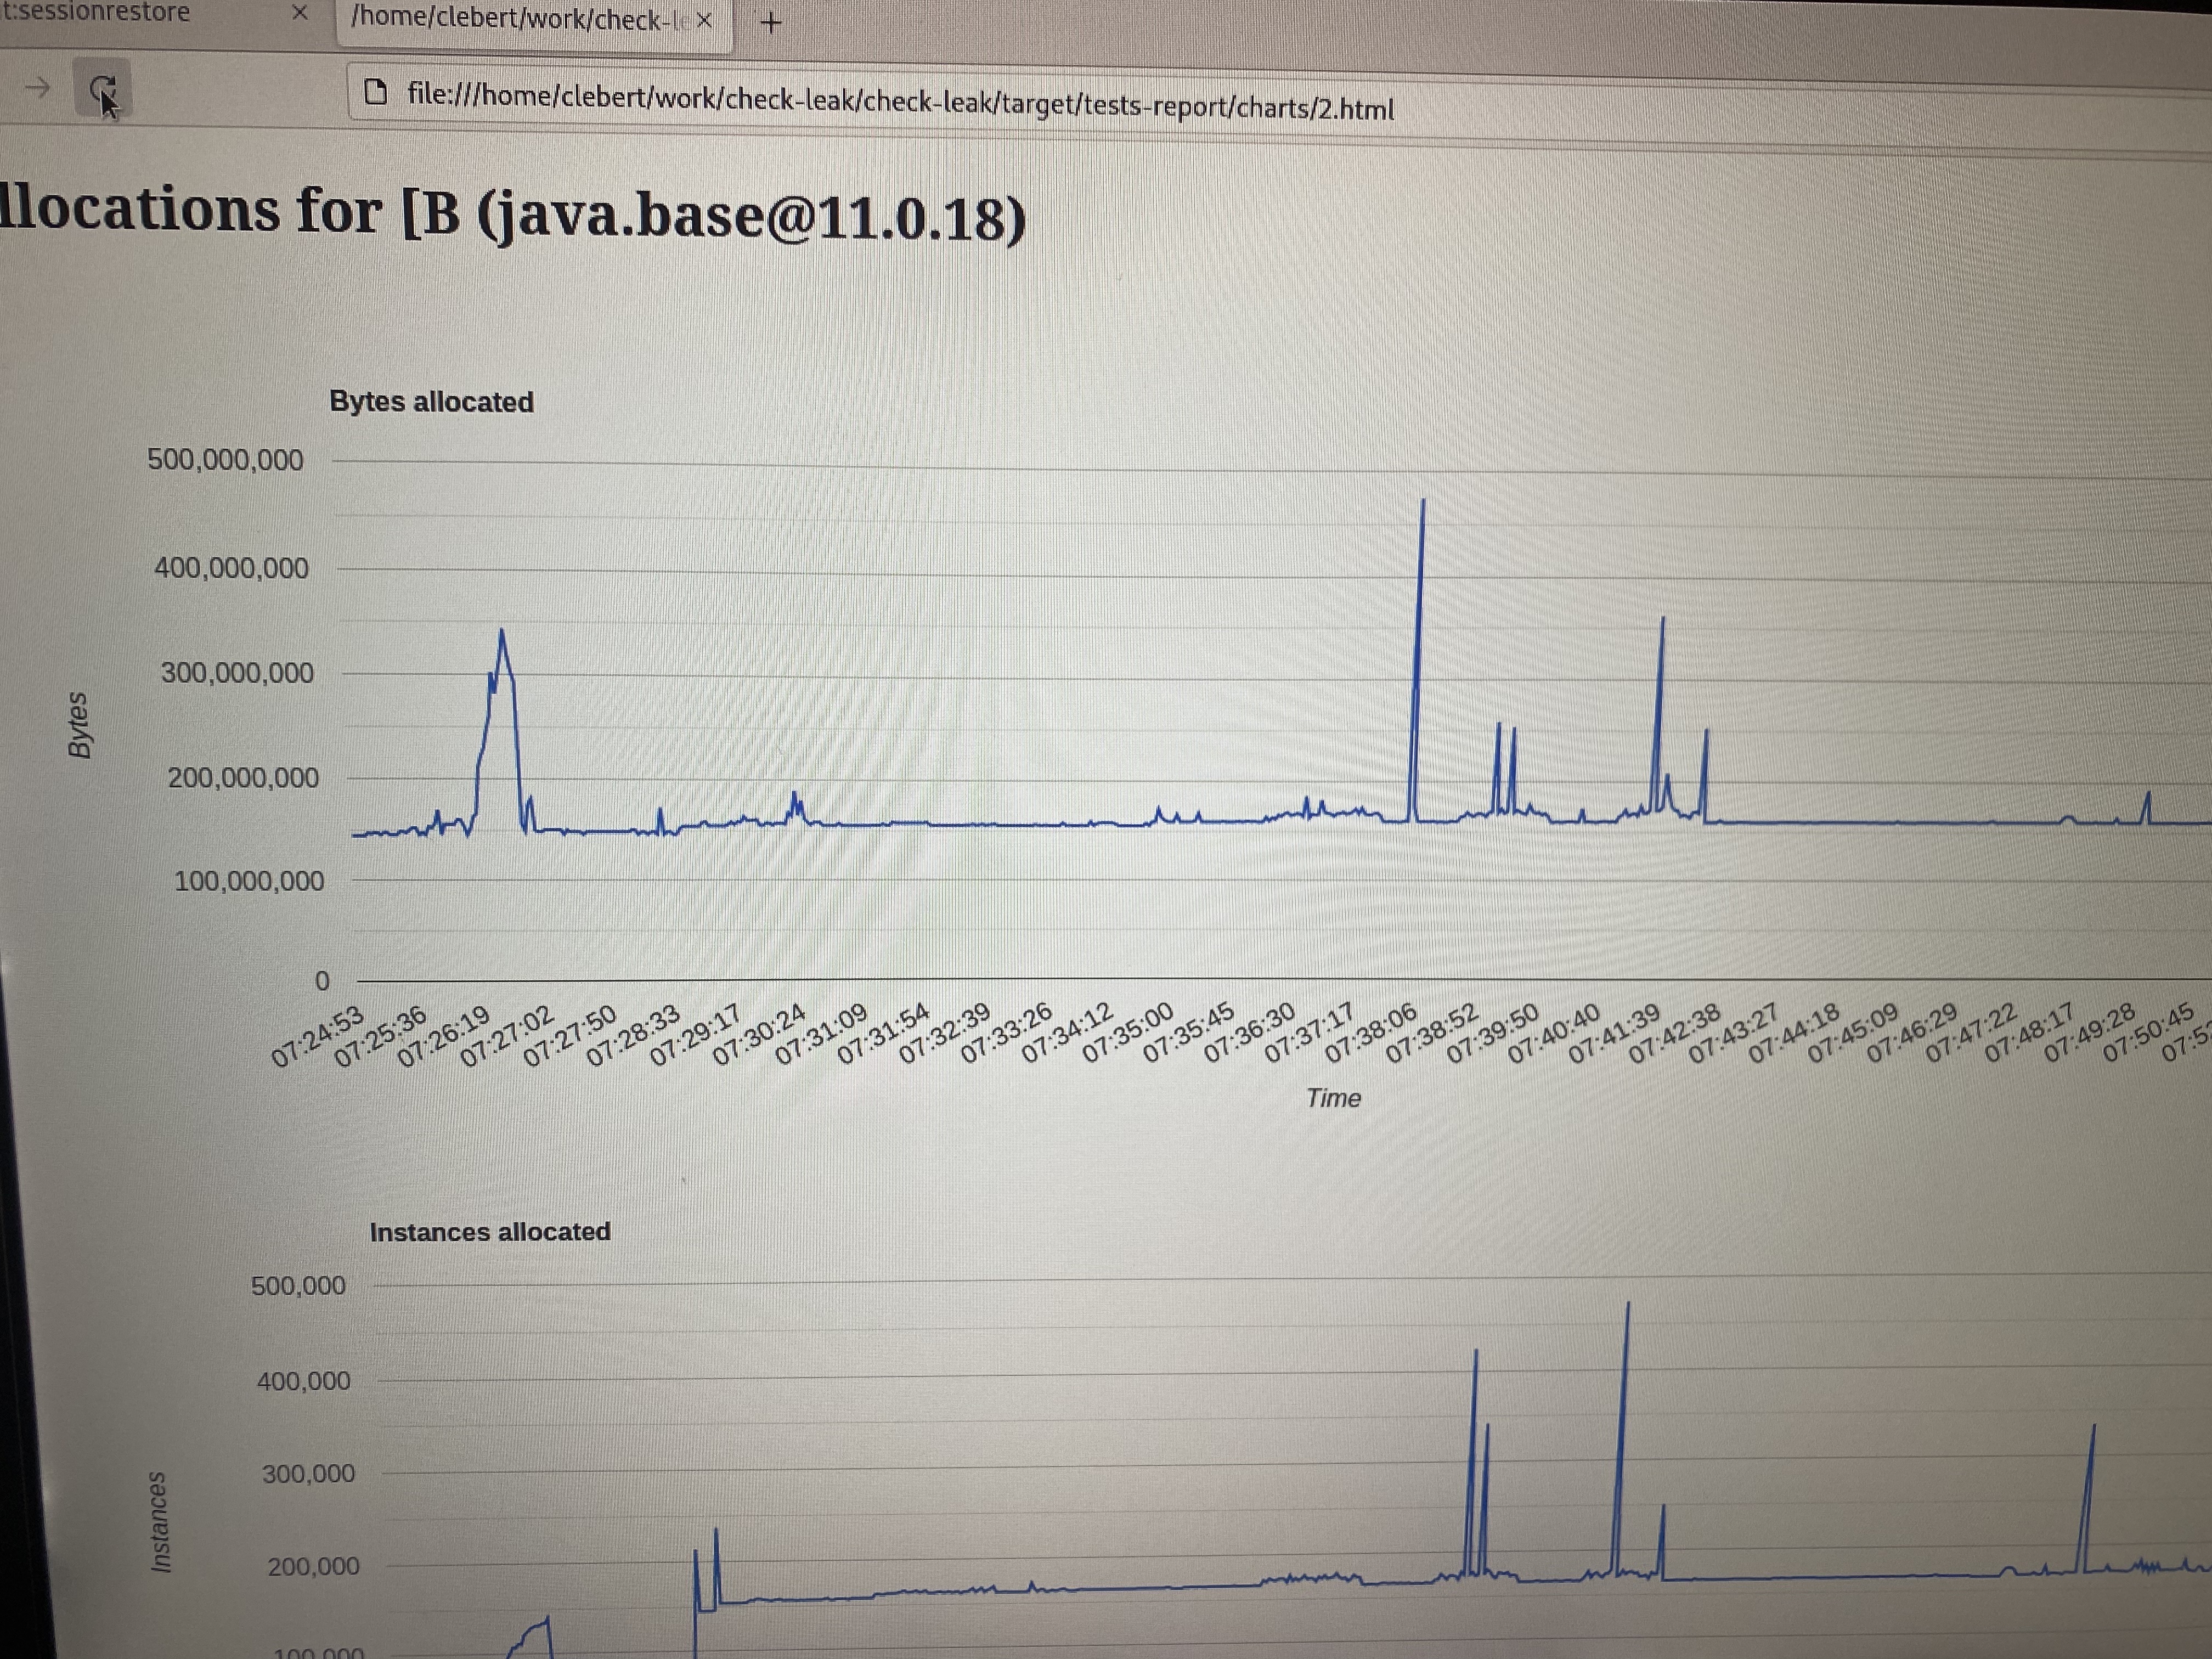Image resolution: width=2212 pixels, height=1659 pixels.
Task: Click the forward navigation arrow
Action: click(x=38, y=88)
